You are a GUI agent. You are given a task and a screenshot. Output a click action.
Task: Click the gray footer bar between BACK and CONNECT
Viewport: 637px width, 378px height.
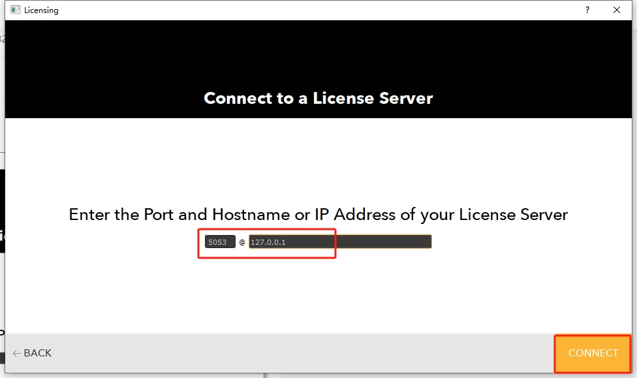294,353
